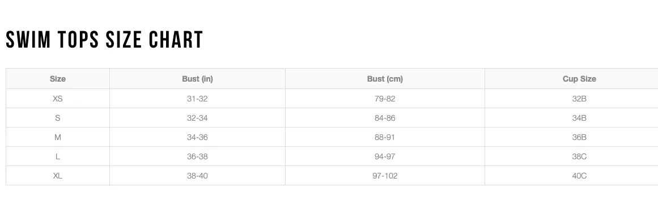
Task: Click the Swim Tops Size Chart heading
Action: click(104, 40)
